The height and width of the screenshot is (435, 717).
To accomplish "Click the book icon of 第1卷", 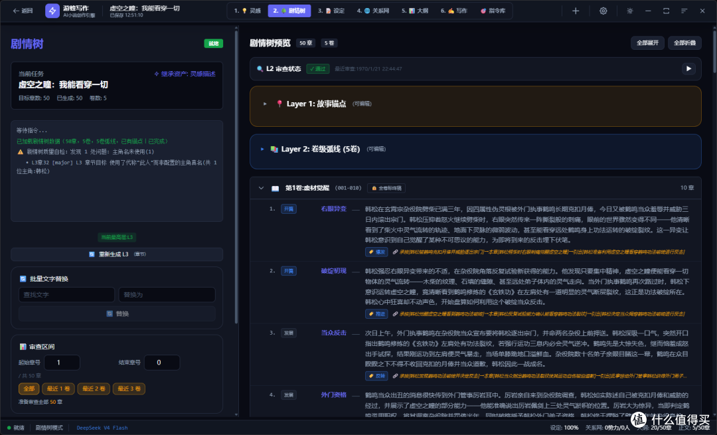I will [275, 189].
